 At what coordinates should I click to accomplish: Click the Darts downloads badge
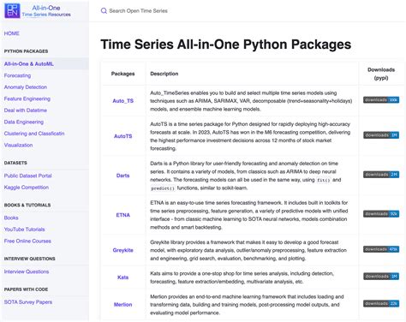click(x=381, y=175)
